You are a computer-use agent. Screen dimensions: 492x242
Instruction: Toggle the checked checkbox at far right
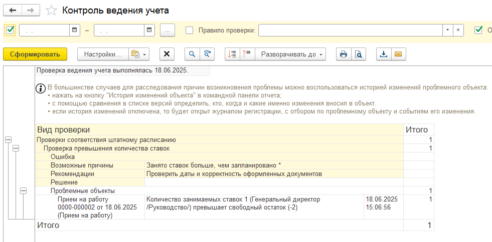pyautogui.click(x=478, y=30)
